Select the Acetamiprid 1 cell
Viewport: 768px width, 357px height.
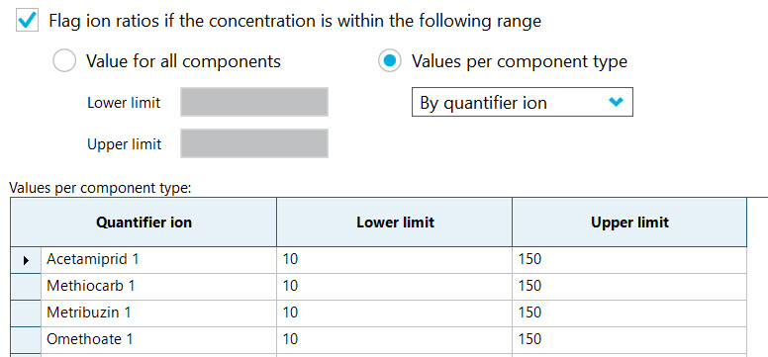click(158, 260)
